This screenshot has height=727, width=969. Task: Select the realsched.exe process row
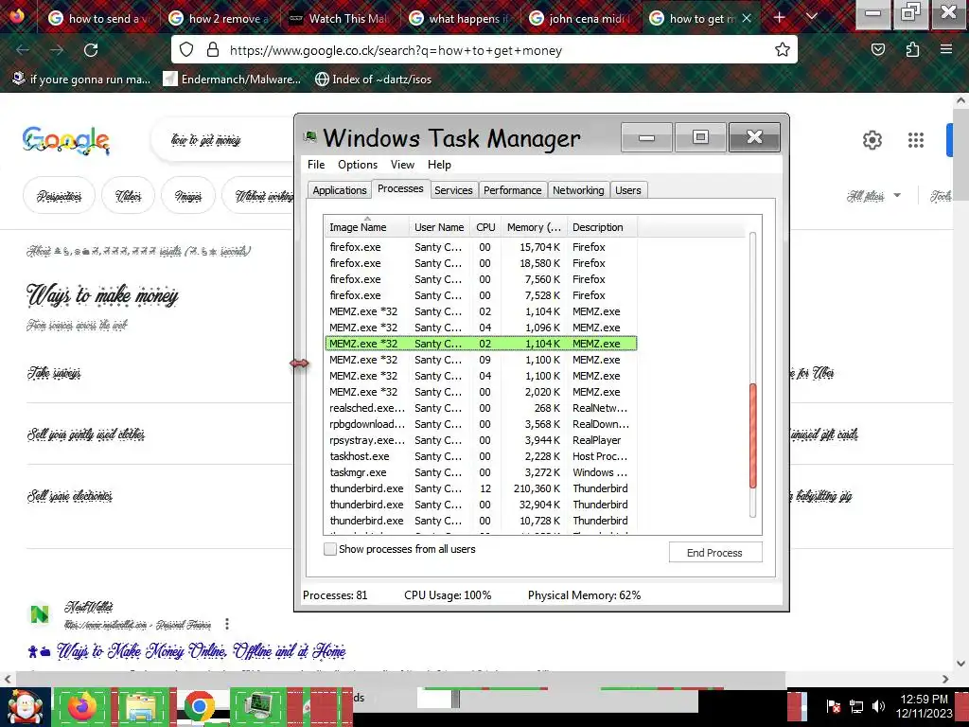[x=481, y=408]
